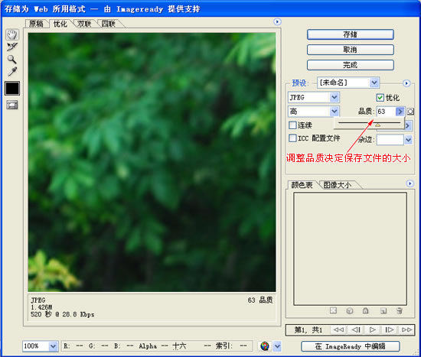This screenshot has height=357, width=421.
Task: Click the trash icon under color table
Action: (x=400, y=310)
